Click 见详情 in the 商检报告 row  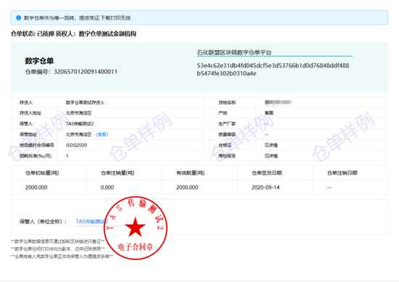click(271, 156)
